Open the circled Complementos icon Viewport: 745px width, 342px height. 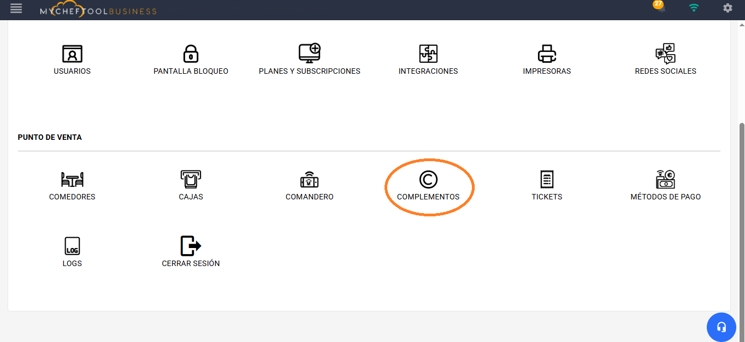(428, 180)
